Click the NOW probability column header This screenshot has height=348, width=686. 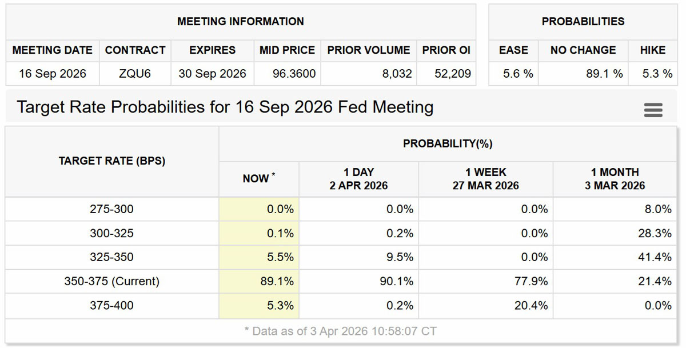click(x=258, y=178)
